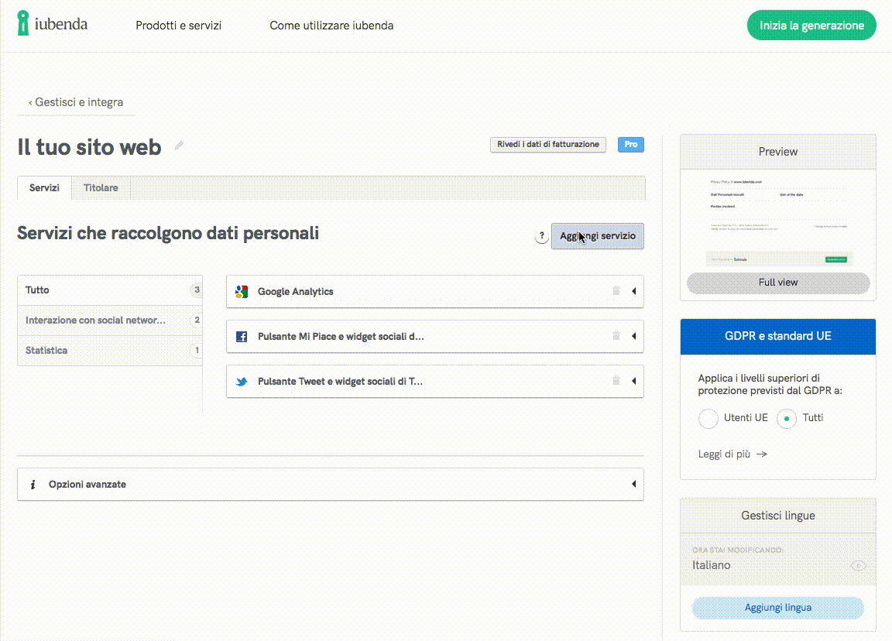Open the policy preview thumbnail
The width and height of the screenshot is (892, 641).
point(777,219)
